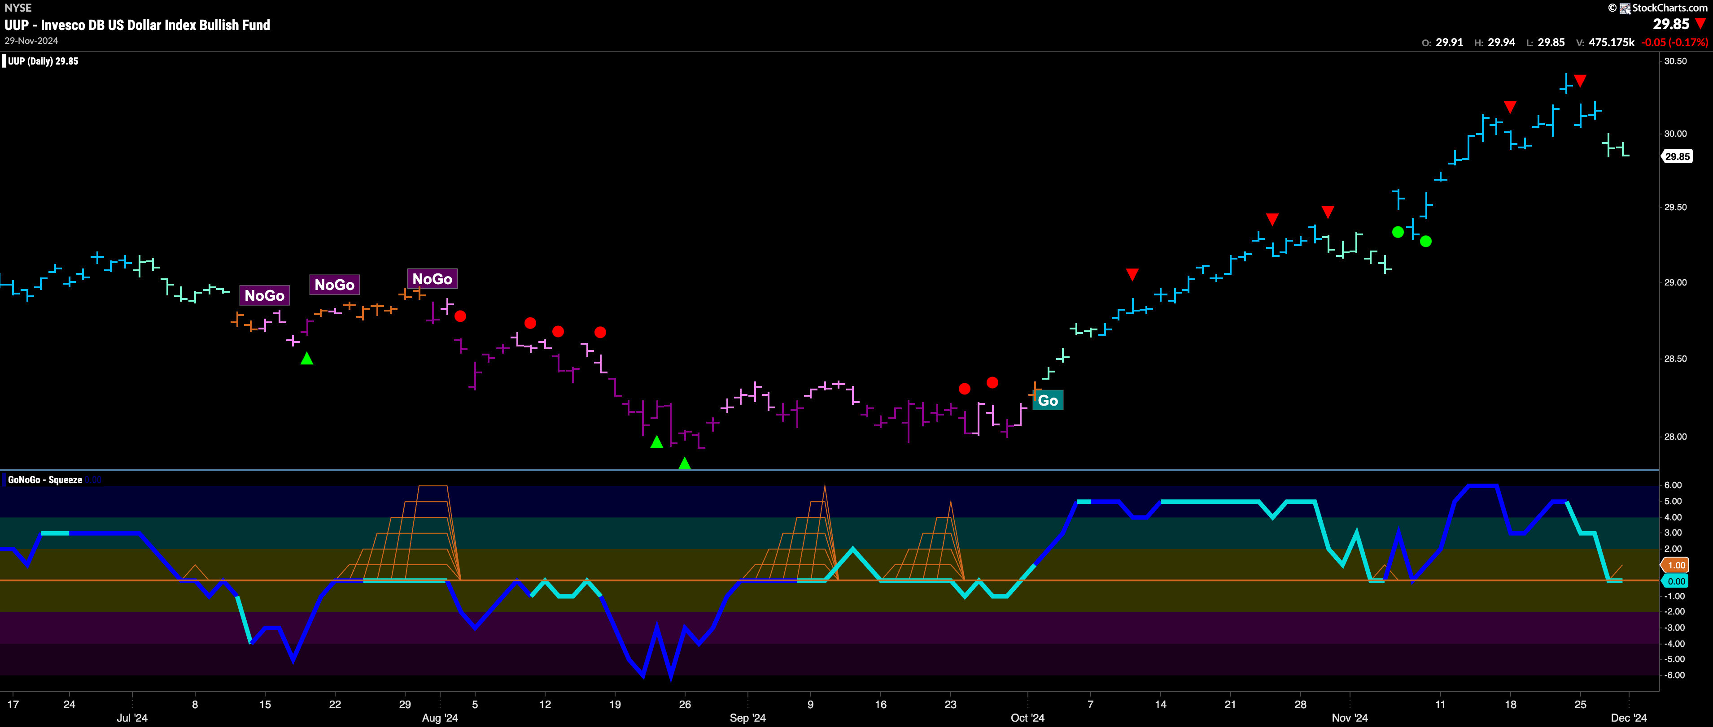Click the Oct '24 month label
The width and height of the screenshot is (1713, 727).
pos(1027,718)
